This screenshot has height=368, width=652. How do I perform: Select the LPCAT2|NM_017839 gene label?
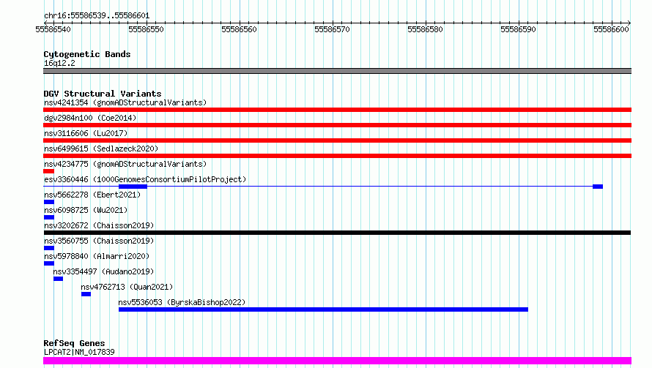point(79,352)
